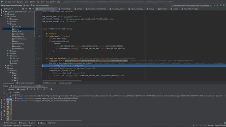Rerun debug session with the rerun icon
226x127 pixels.
click(x=5, y=89)
